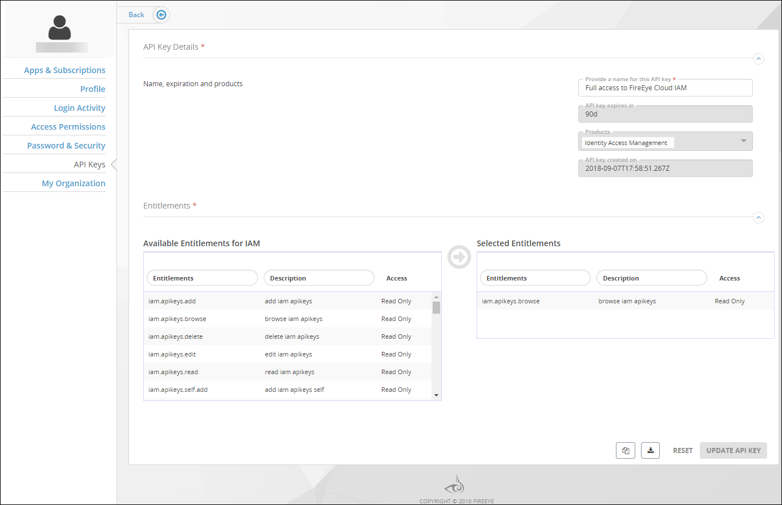
Task: Click Description filter in Available Entitlements
Action: [x=319, y=278]
